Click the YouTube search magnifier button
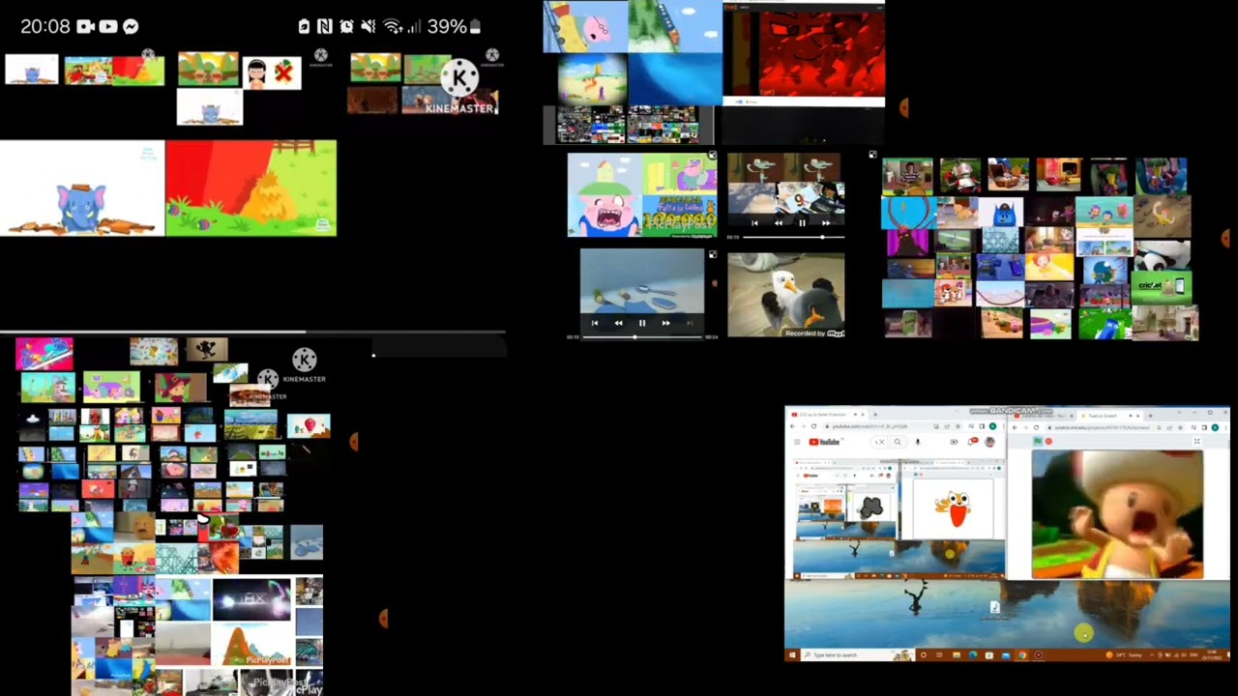This screenshot has width=1238, height=696. (x=898, y=442)
